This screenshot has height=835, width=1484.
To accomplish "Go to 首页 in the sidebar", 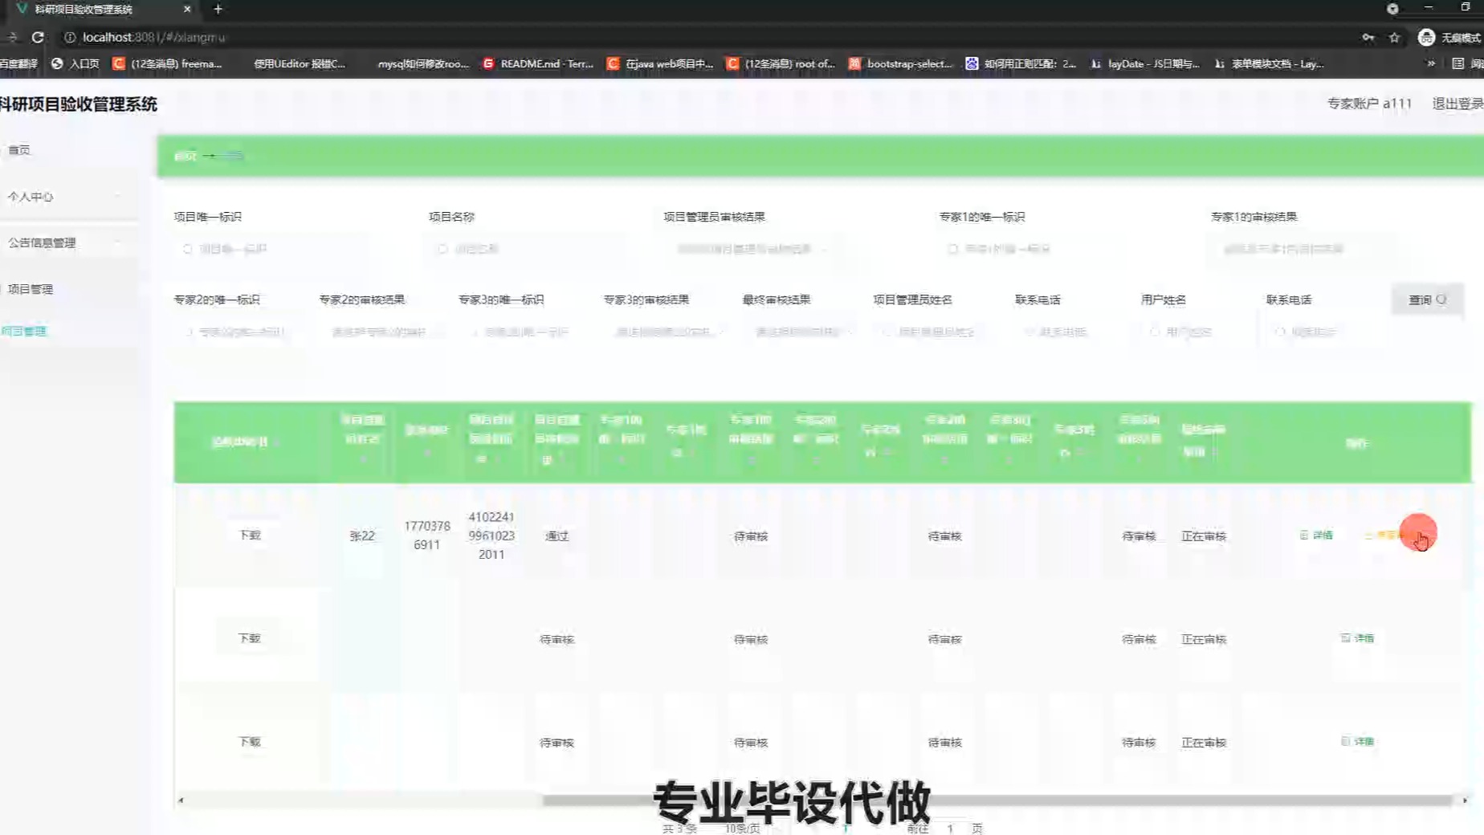I will [19, 150].
